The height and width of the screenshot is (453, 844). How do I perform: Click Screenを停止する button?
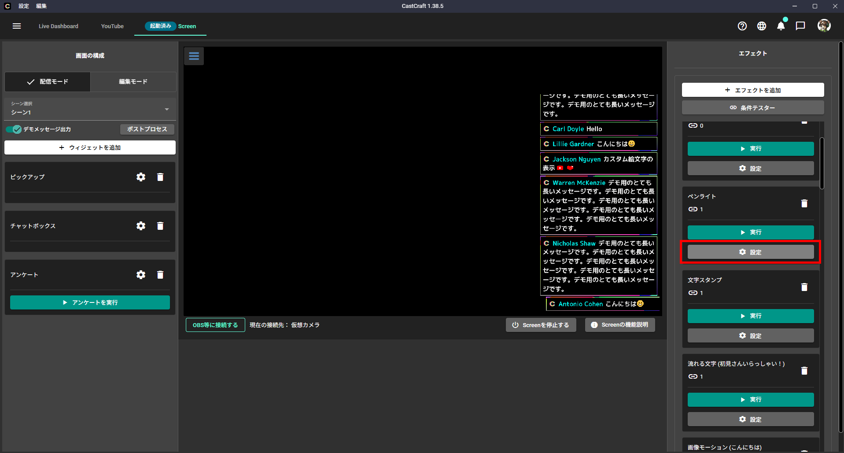point(541,325)
